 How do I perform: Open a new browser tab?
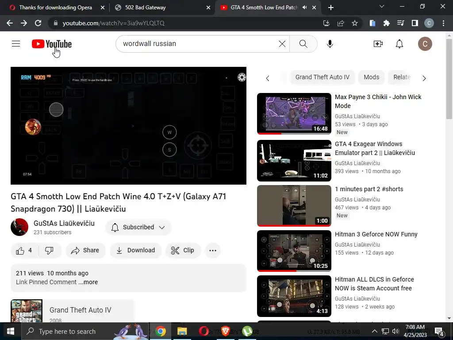coord(331,8)
